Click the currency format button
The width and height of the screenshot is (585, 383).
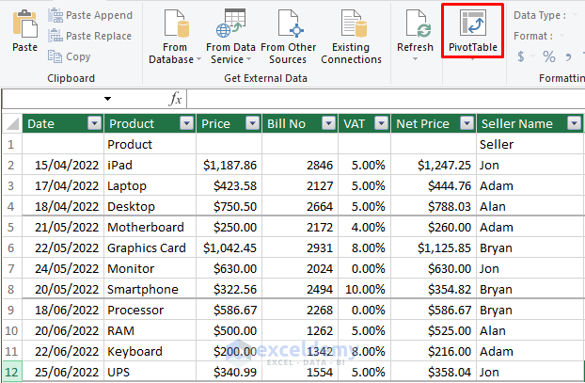coord(523,57)
